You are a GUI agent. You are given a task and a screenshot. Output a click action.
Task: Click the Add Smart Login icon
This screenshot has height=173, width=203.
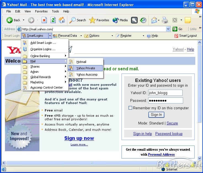pos(25,43)
